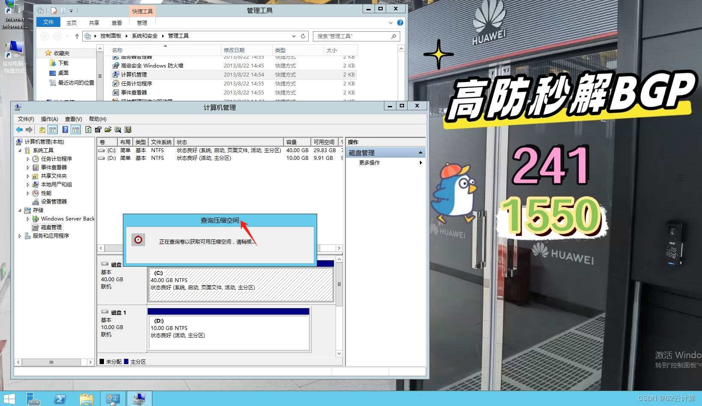Sort Explorer list by 修改日期 column

[247, 50]
